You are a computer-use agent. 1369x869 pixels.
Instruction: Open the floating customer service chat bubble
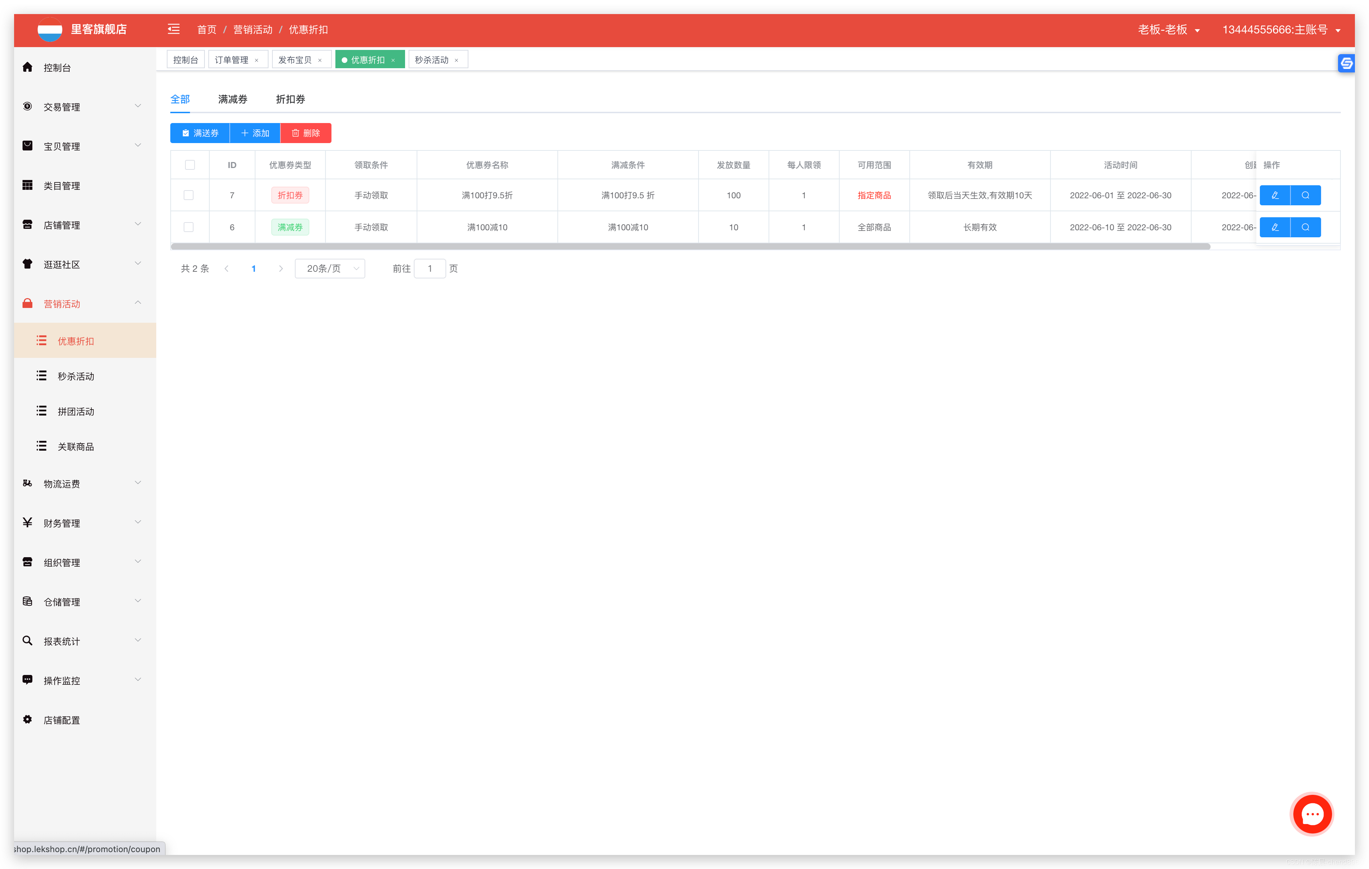(x=1312, y=814)
